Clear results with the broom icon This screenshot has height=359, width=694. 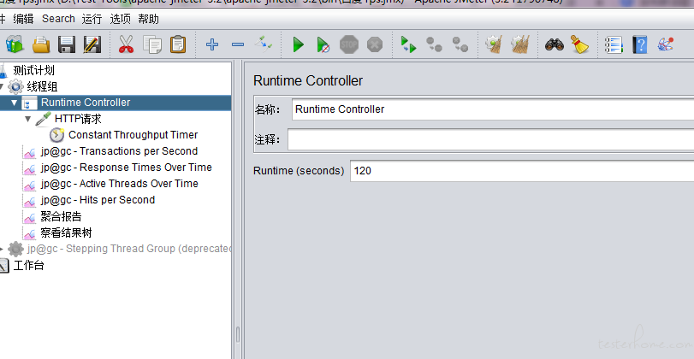tap(579, 44)
